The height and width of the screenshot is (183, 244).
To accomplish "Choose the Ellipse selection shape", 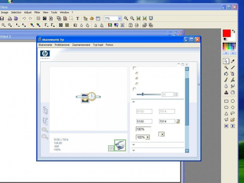I will coord(233,101).
